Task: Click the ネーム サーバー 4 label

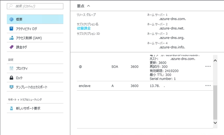Action: (157, 43)
